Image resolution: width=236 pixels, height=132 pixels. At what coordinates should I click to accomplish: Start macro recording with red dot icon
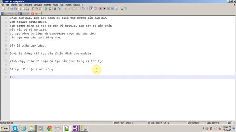click(x=100, y=8)
